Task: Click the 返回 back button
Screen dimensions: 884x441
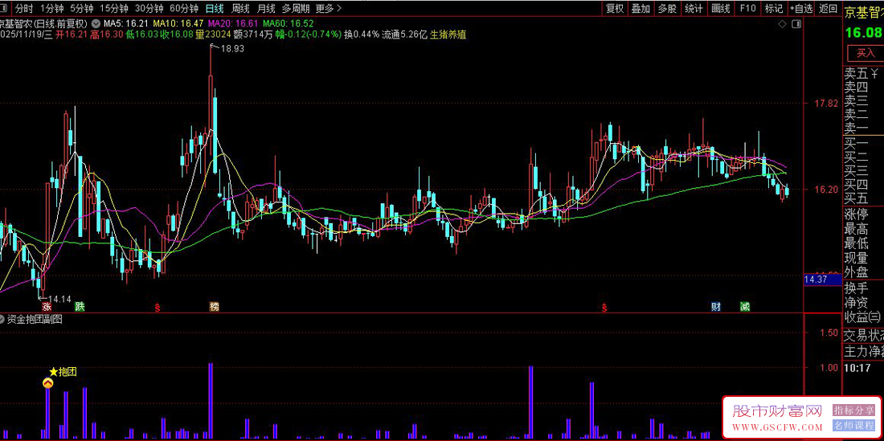Action: click(828, 9)
